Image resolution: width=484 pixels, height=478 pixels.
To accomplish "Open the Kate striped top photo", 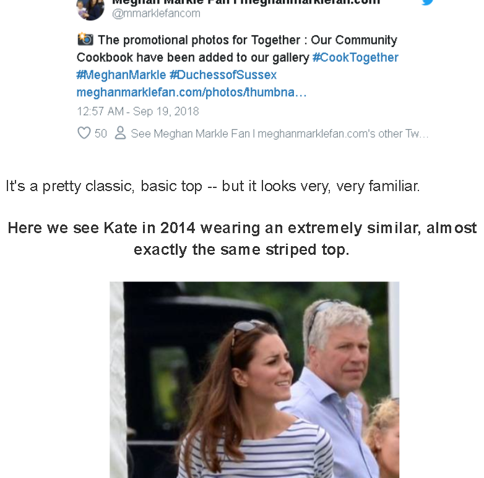I will [x=254, y=380].
